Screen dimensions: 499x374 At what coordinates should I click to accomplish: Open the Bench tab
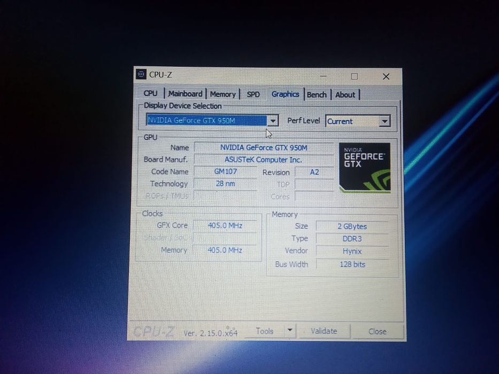[x=317, y=95]
